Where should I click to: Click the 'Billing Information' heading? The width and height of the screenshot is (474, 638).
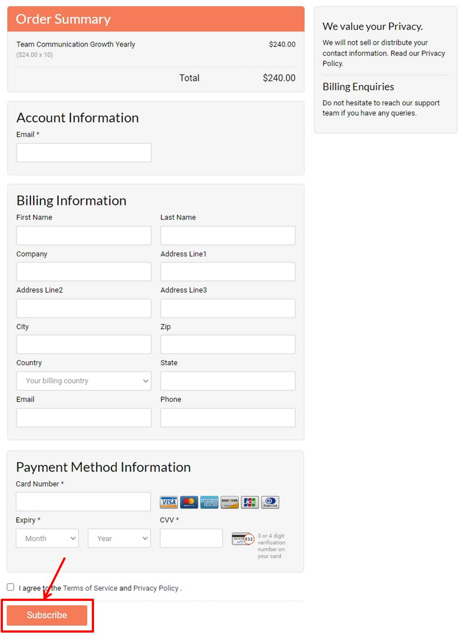point(71,201)
